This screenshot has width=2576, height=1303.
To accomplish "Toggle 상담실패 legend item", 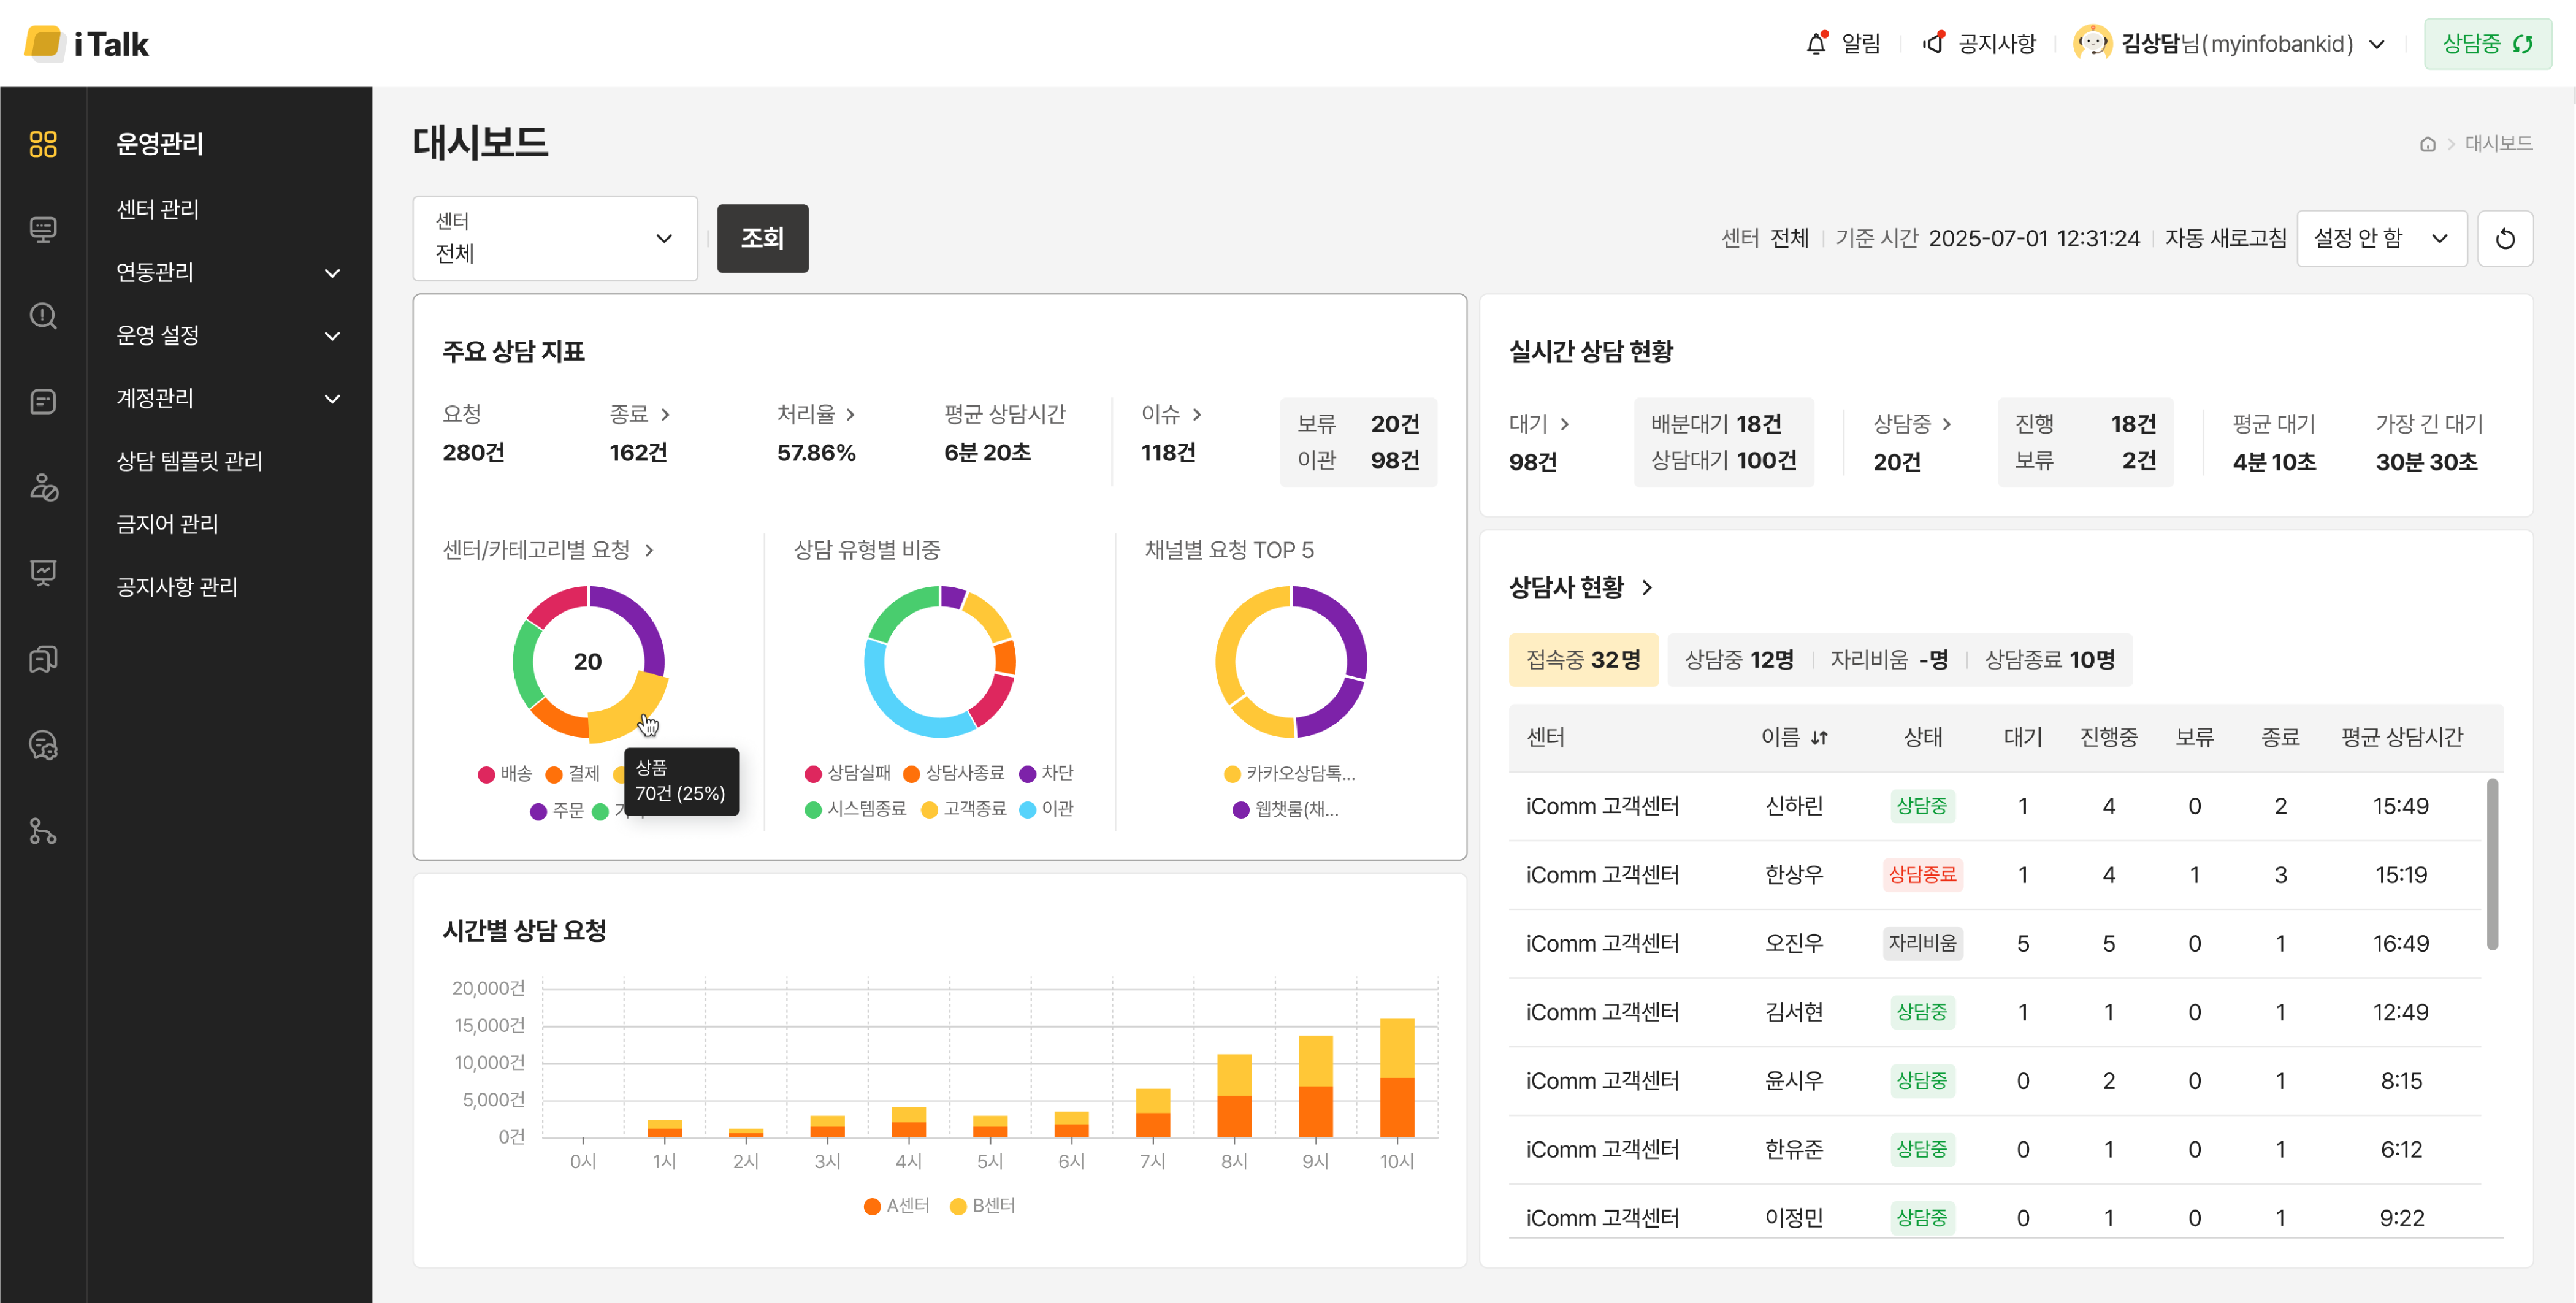I will point(848,773).
